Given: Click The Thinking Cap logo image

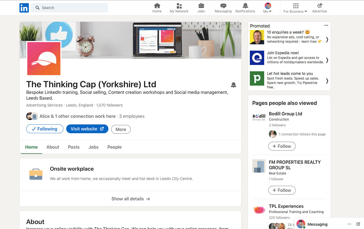Looking at the screenshot, I should coord(44,59).
